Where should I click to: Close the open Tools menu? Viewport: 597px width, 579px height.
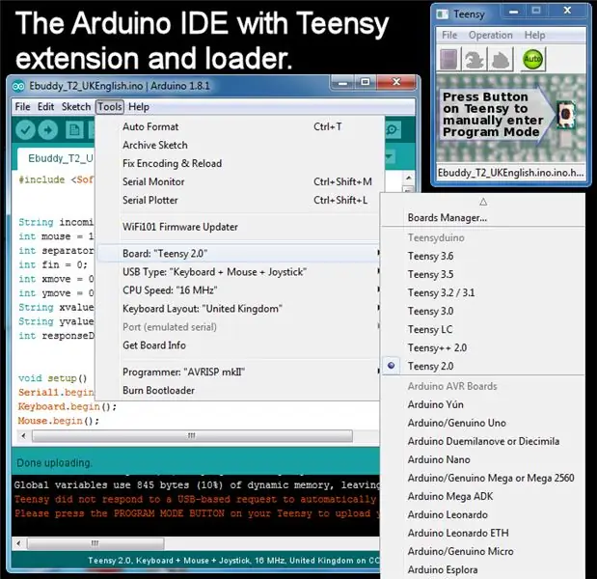pos(110,107)
